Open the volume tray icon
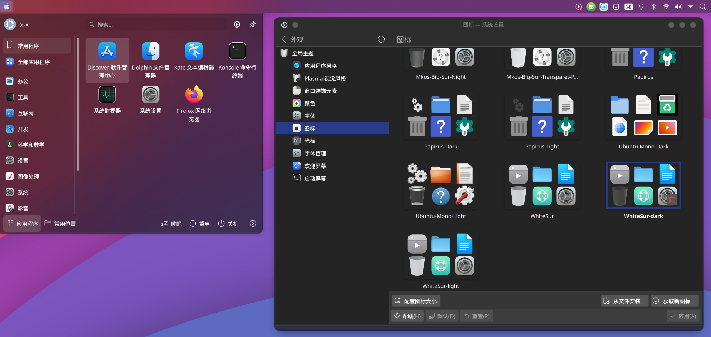711x337 pixels. (x=678, y=7)
